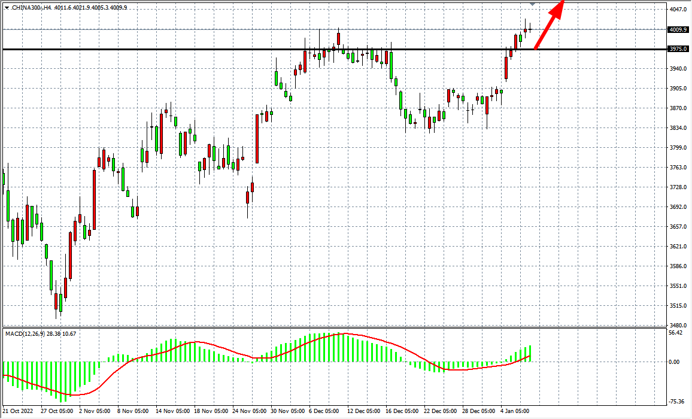This screenshot has width=692, height=419.
Task: Click the 3480.0 level on price axis
Action: click(678, 325)
